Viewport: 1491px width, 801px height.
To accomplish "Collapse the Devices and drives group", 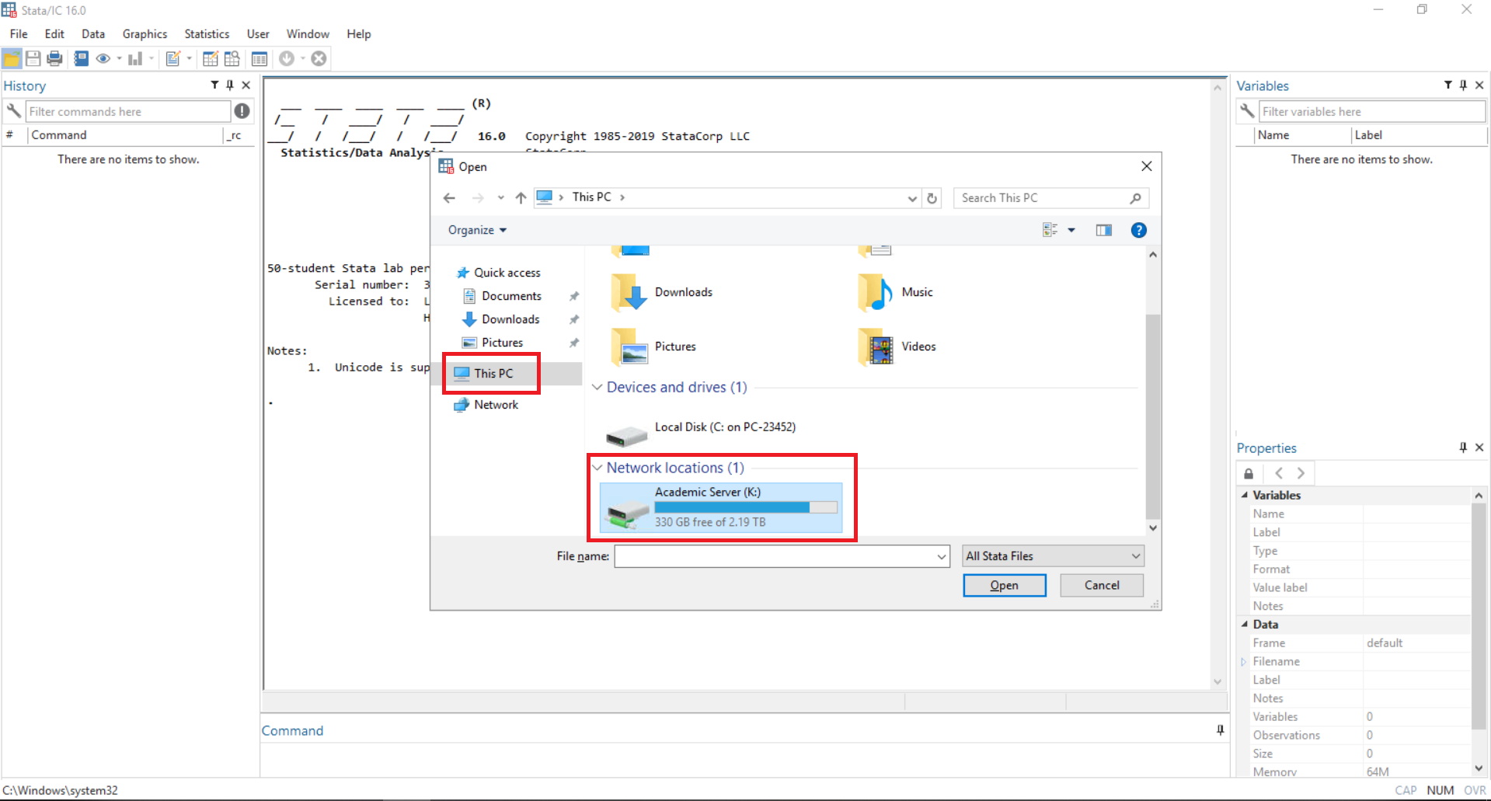I will (597, 387).
